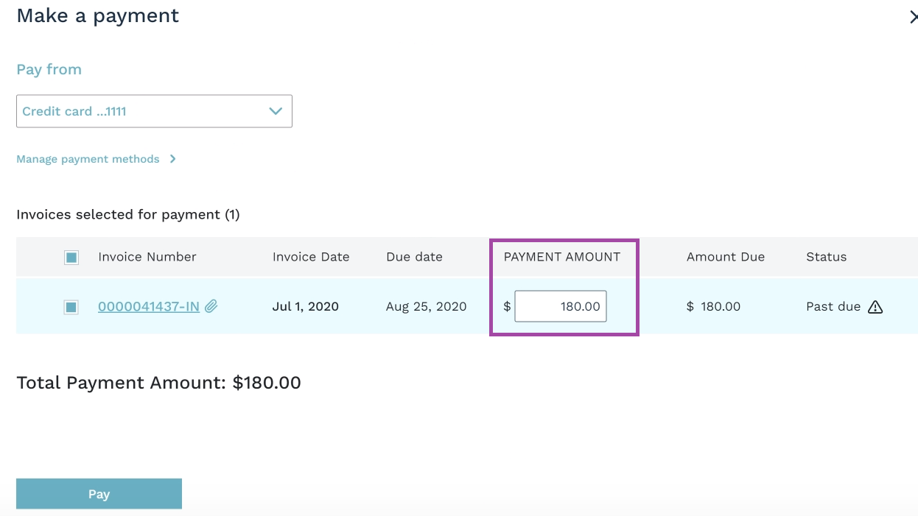Click the payment amount input field
Screen dimensions: 918x516
(560, 306)
